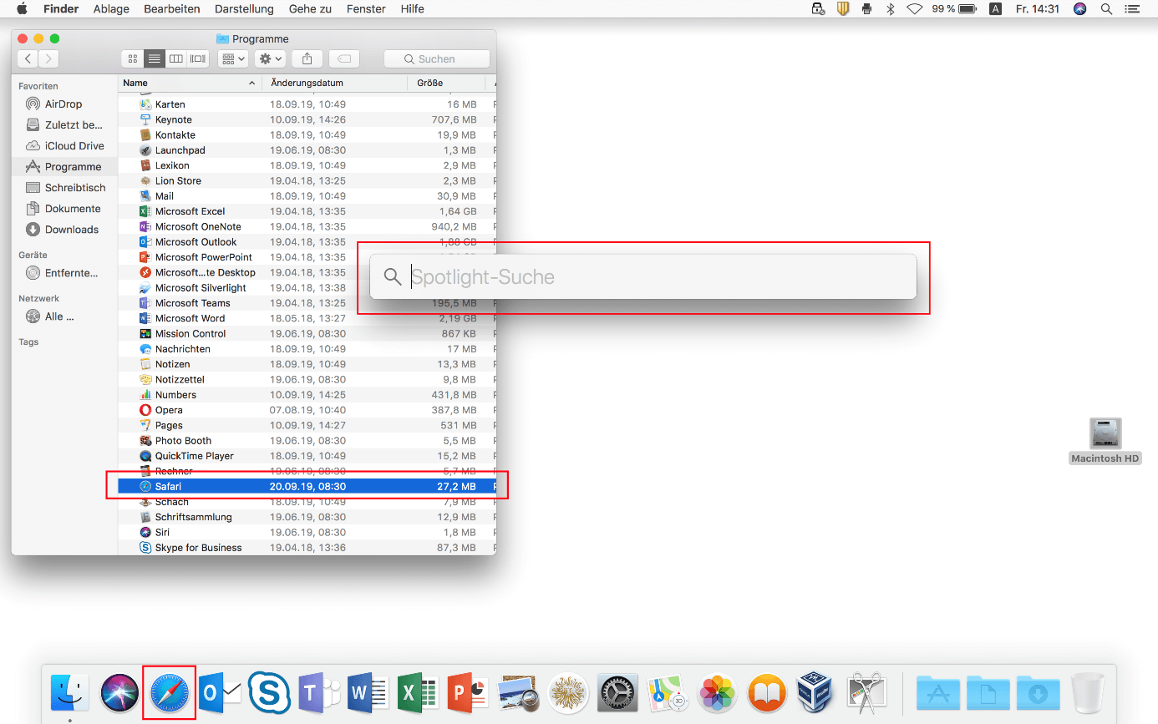
Task: Go forward with the Finder forward arrow
Action: pos(49,58)
